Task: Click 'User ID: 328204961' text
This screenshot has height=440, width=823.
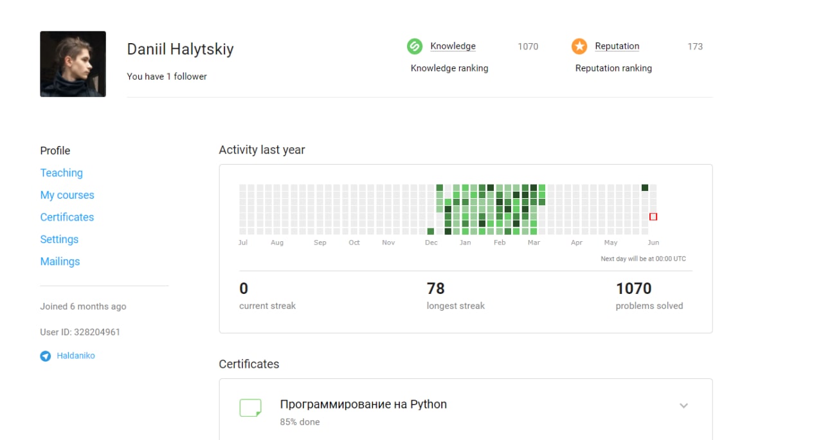Action: point(80,333)
